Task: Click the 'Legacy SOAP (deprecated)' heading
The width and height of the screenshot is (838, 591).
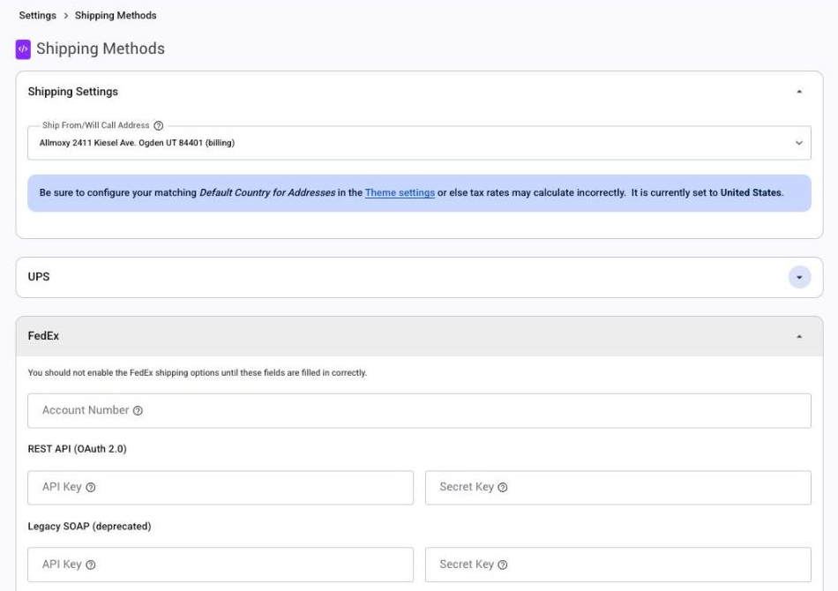Action: pyautogui.click(x=89, y=527)
